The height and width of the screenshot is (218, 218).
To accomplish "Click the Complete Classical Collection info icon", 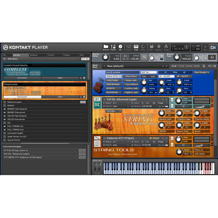I will 81,78.
